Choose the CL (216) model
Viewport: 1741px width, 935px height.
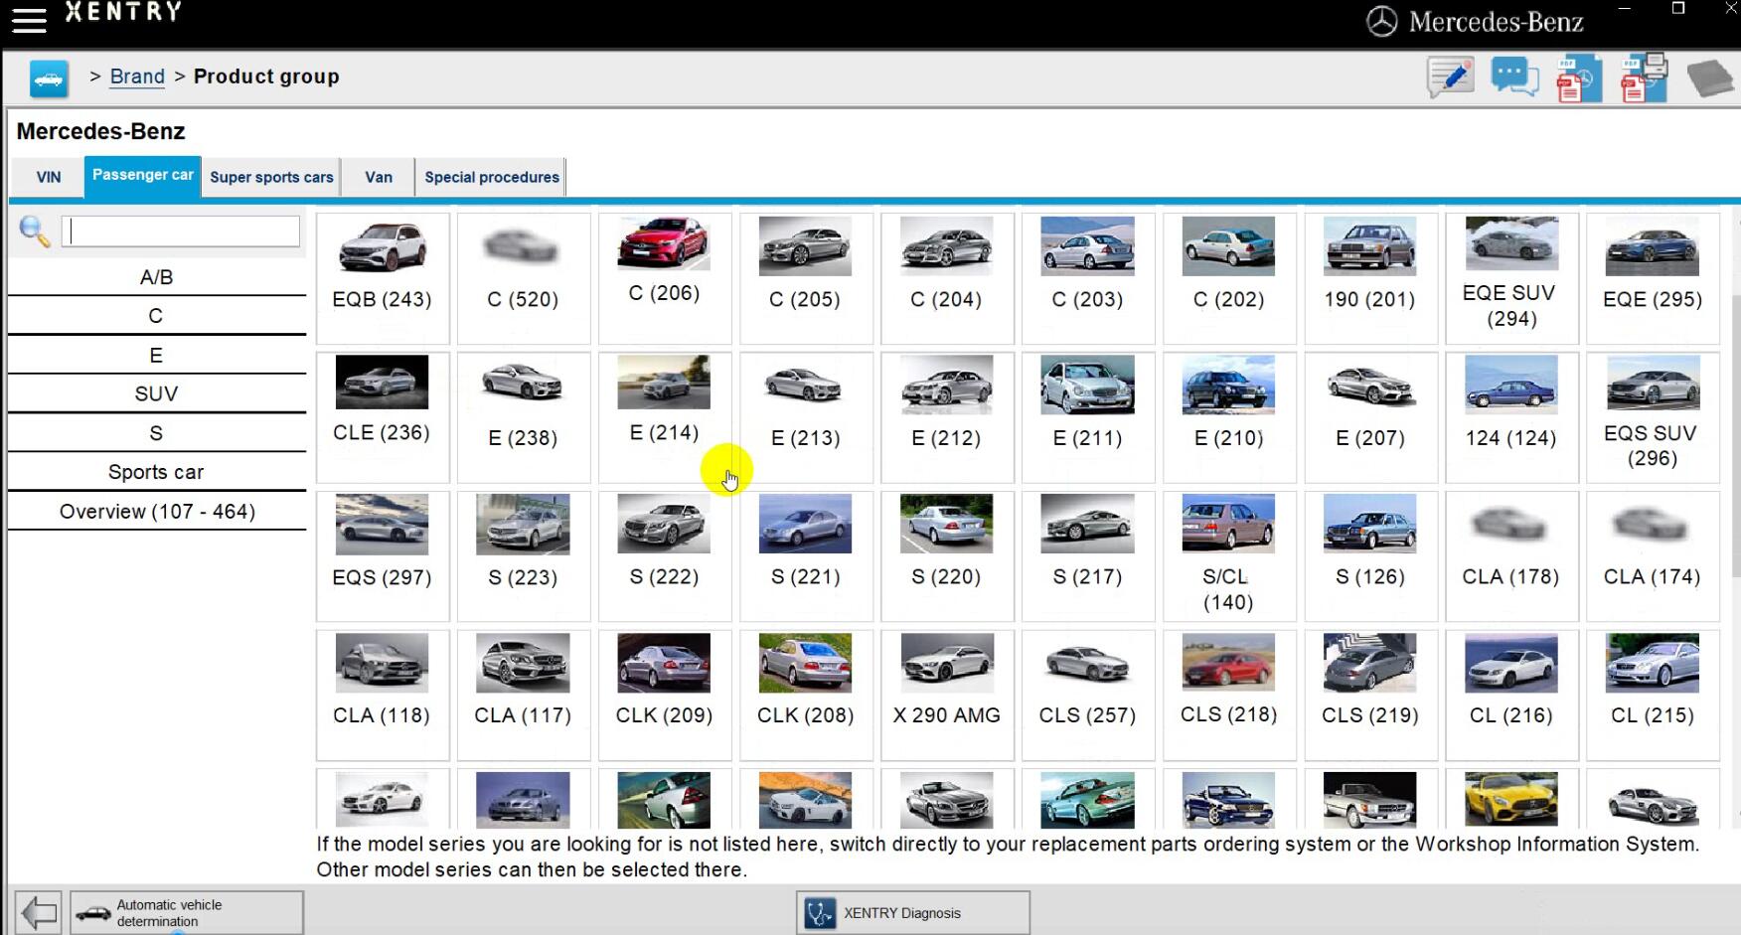click(x=1511, y=696)
